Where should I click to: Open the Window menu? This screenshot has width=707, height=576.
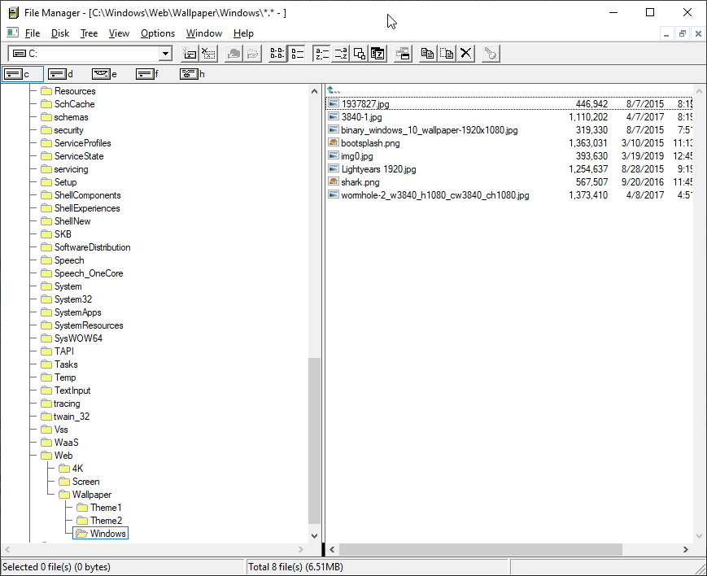coord(204,33)
